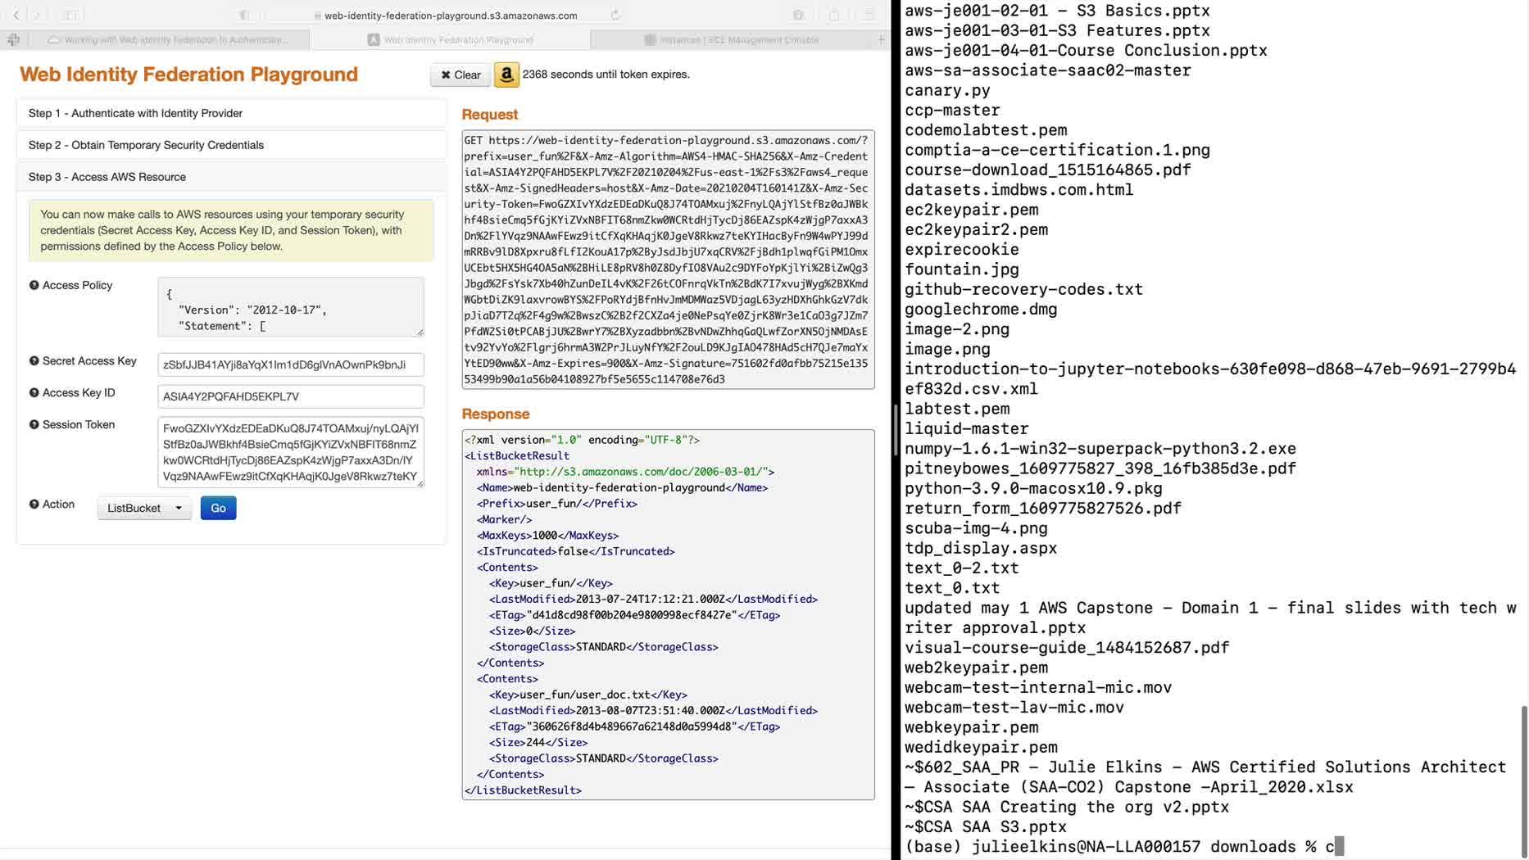
Task: Switch to EC2 Management Console tab
Action: 731,39
